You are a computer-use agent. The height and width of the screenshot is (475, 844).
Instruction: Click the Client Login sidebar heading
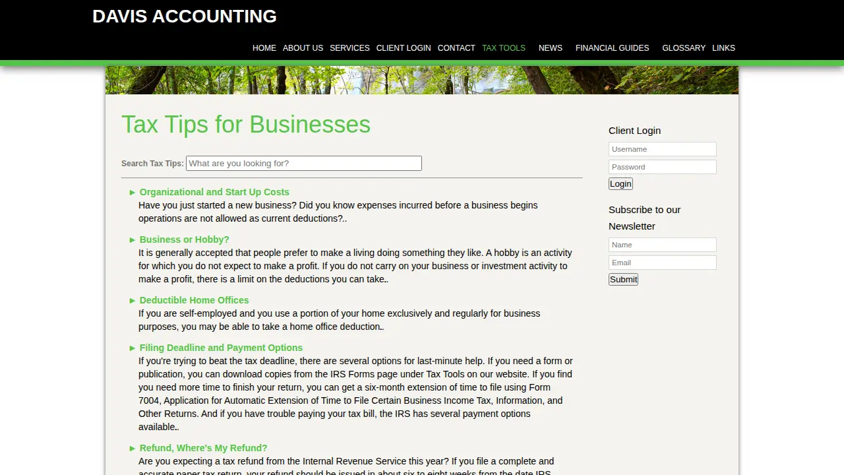pyautogui.click(x=634, y=131)
